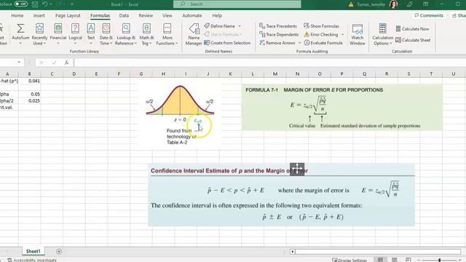This screenshot has width=466, height=262.
Task: Open the Home tab
Action: coord(17,15)
